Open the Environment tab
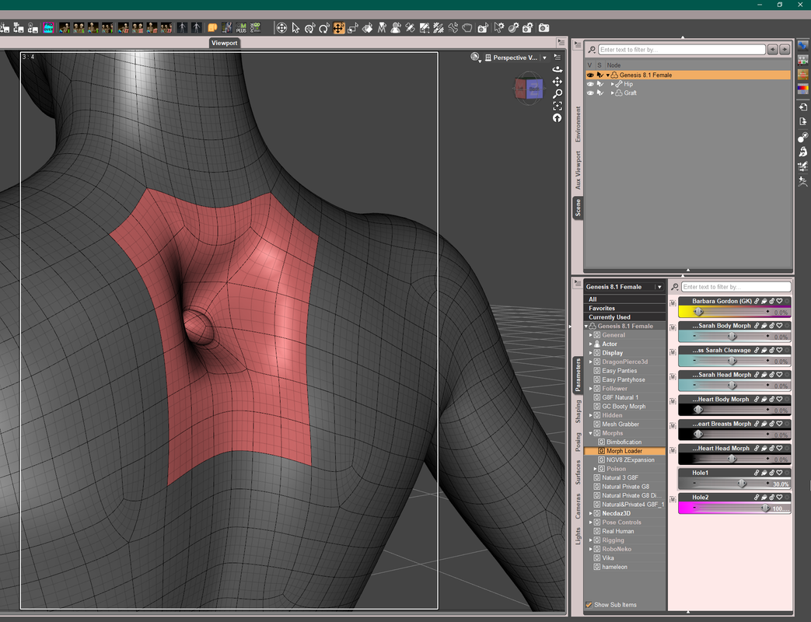 pos(578,124)
